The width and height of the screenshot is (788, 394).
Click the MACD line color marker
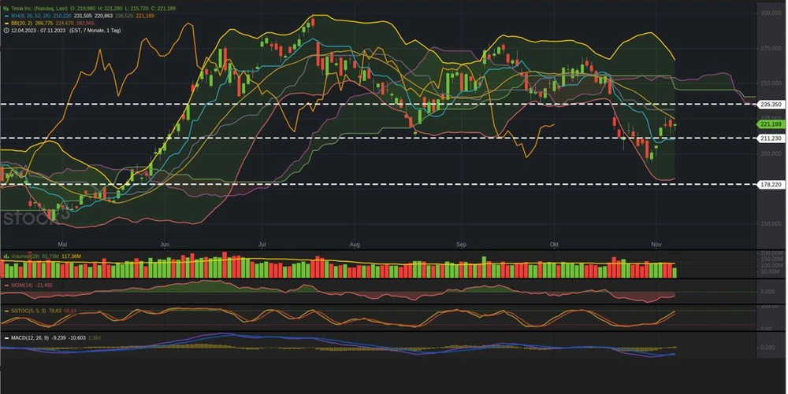point(6,338)
